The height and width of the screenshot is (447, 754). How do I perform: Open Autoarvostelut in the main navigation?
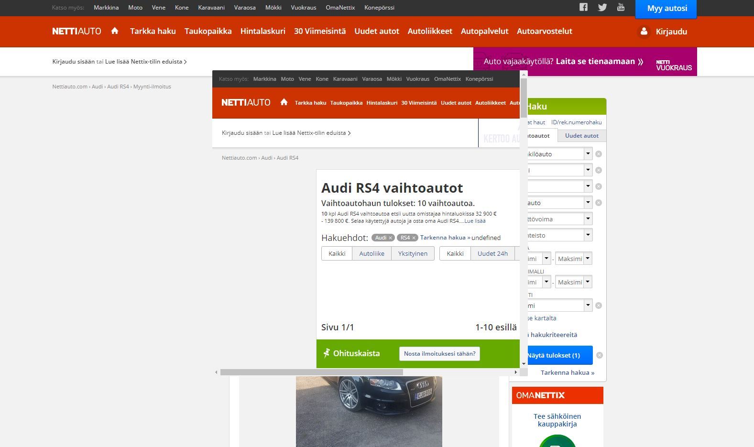[x=544, y=31]
